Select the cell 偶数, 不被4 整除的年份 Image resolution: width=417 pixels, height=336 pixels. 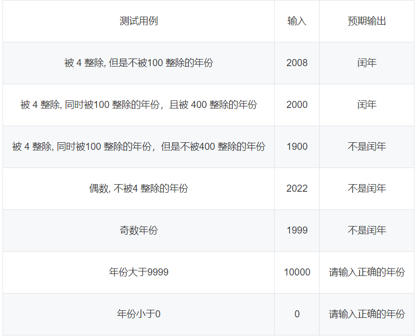tap(138, 189)
